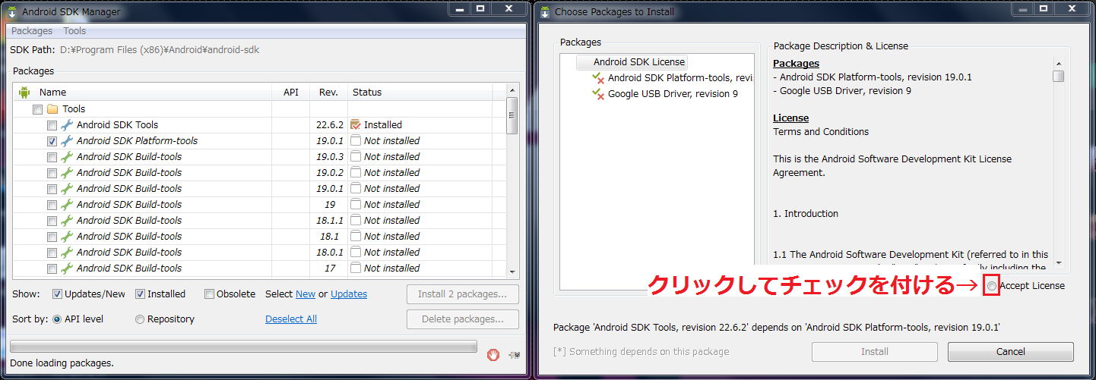This screenshot has width=1096, height=380.
Task: Maximize the Android SDK Manager window
Action: [x=480, y=9]
